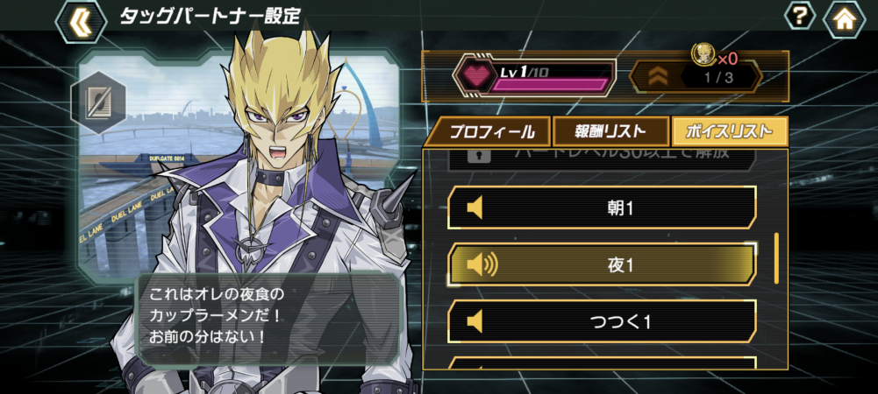
Task: Click the heart bond level icon
Action: pyautogui.click(x=475, y=76)
